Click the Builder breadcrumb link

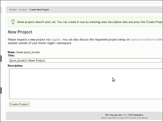[13, 10]
